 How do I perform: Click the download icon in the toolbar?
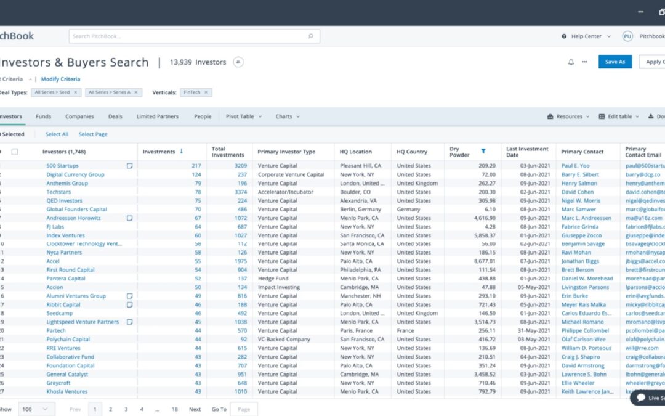(651, 116)
